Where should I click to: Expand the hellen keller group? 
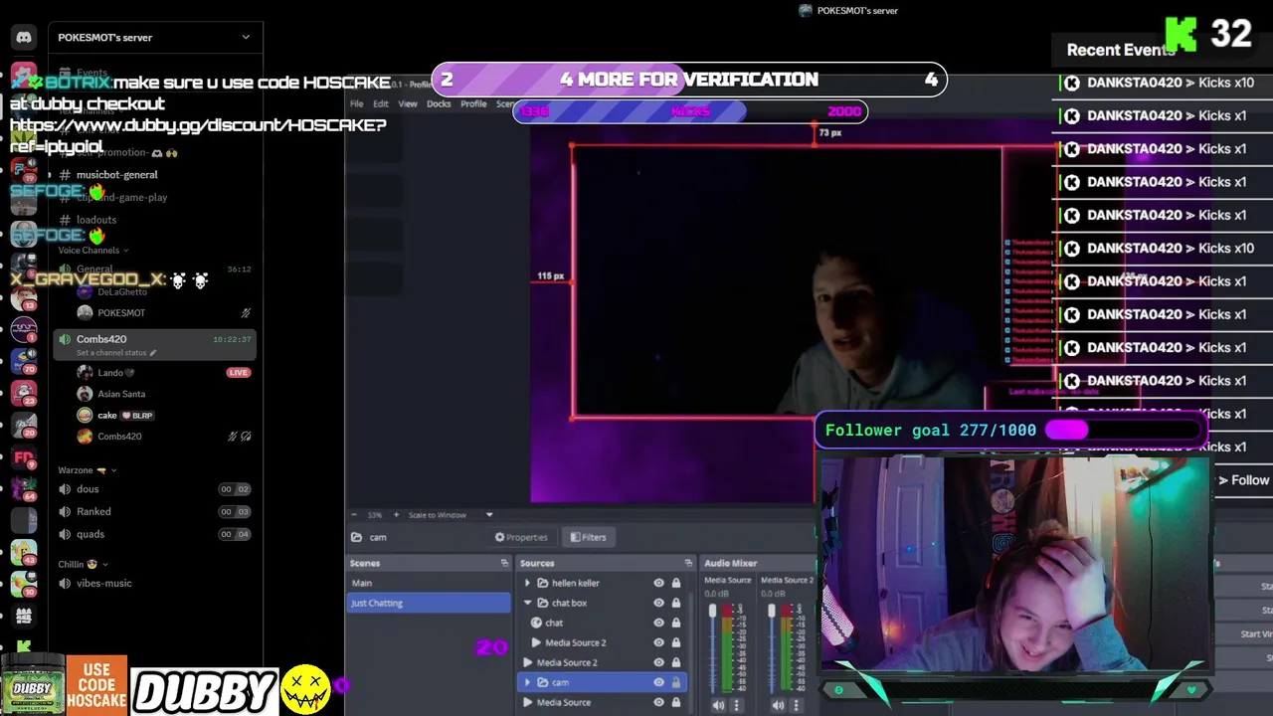point(528,583)
